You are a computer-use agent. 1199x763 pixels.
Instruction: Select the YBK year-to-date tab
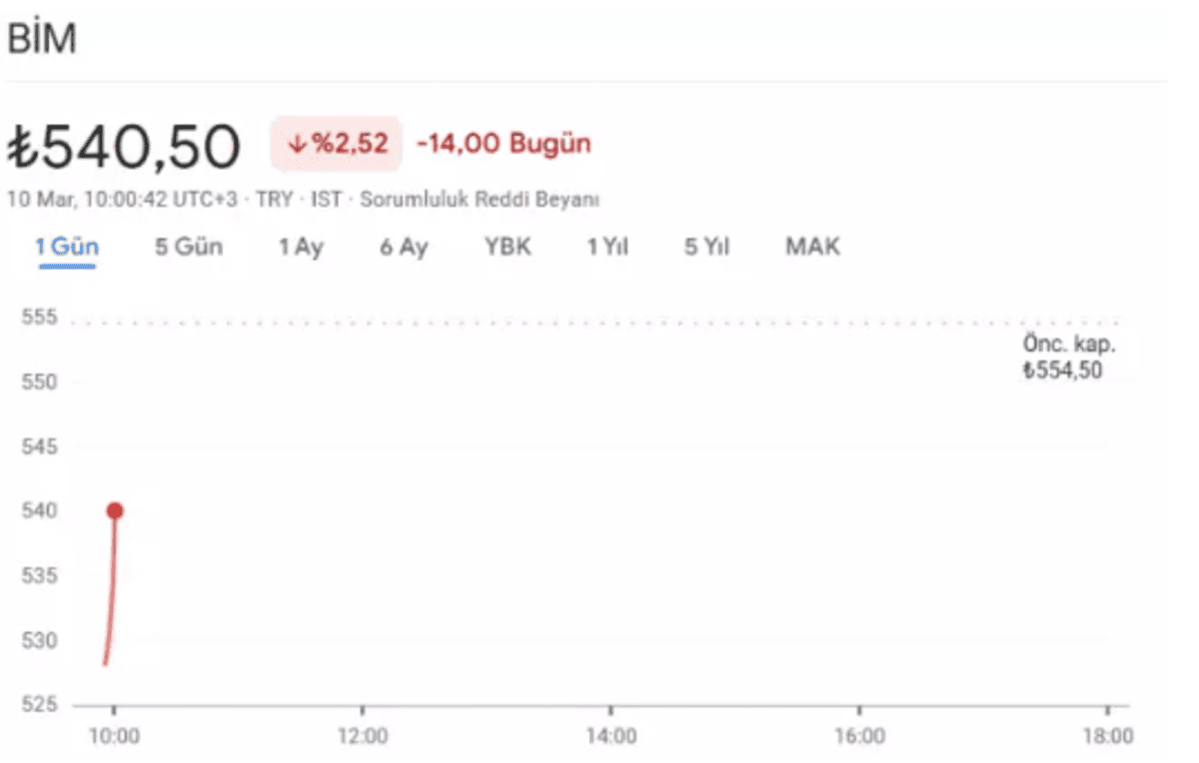pyautogui.click(x=509, y=246)
